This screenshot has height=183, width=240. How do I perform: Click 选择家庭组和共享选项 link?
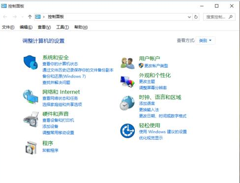(62, 105)
